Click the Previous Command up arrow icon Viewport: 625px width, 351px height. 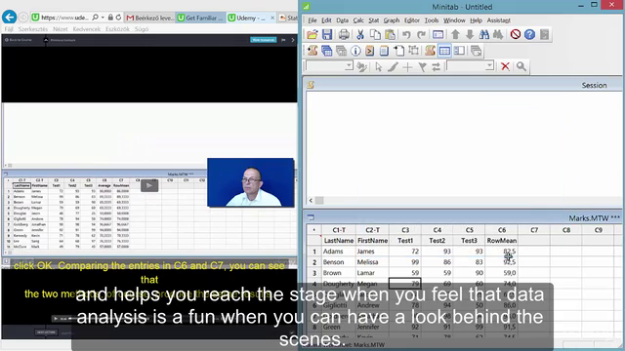pyautogui.click(x=455, y=35)
